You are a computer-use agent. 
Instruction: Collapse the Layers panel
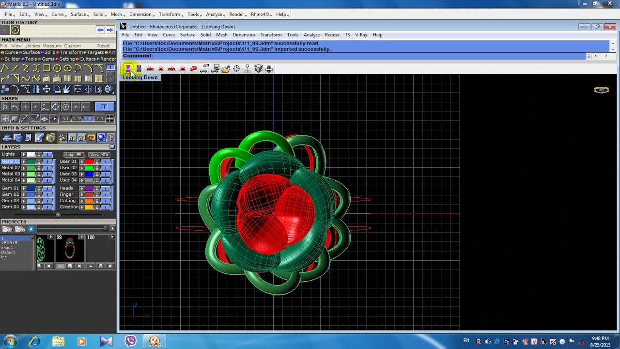(x=112, y=147)
